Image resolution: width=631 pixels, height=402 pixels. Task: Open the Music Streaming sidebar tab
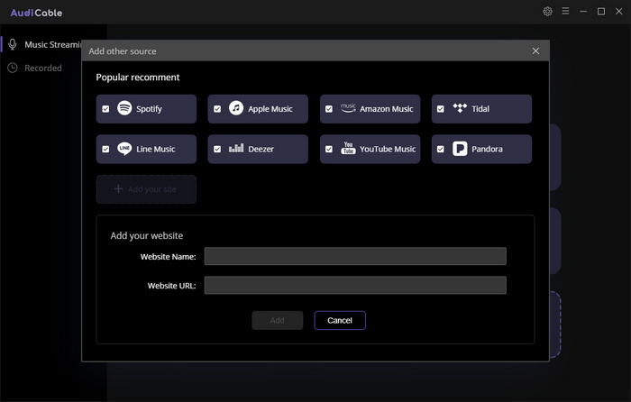tap(42, 44)
